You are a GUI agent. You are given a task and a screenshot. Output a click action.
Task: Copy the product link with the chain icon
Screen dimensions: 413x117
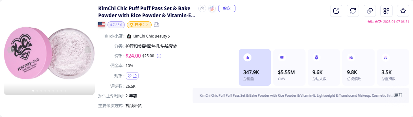tap(369, 11)
